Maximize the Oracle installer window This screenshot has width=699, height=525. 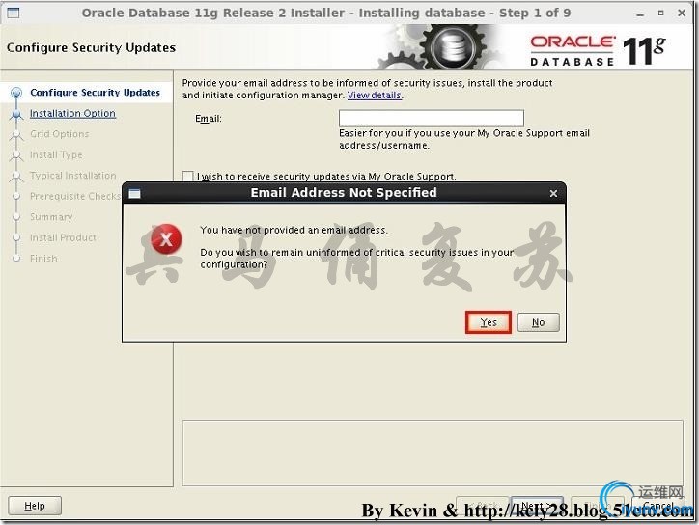click(660, 13)
